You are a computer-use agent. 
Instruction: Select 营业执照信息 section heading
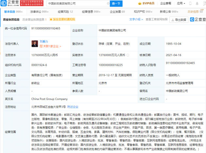pos(11,20)
